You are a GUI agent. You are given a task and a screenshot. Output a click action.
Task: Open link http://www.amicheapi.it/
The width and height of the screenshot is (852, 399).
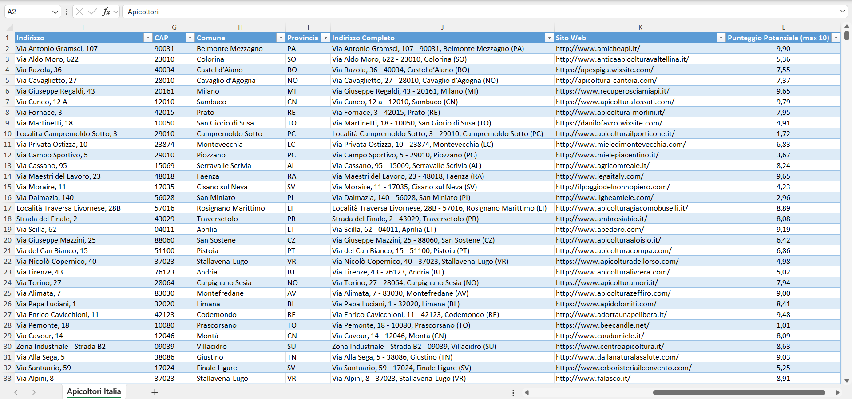598,48
